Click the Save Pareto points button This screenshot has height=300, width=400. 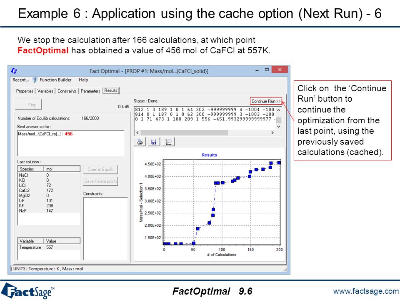[x=100, y=181]
